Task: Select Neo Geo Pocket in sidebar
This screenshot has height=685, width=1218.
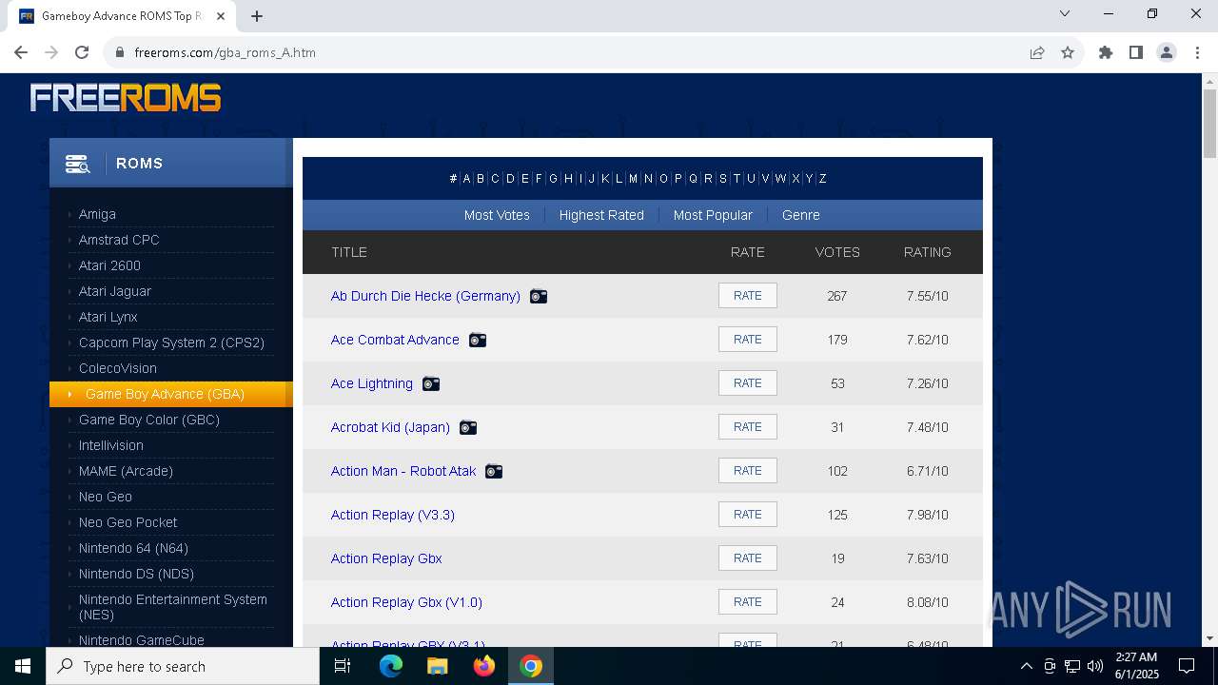Action: [128, 522]
